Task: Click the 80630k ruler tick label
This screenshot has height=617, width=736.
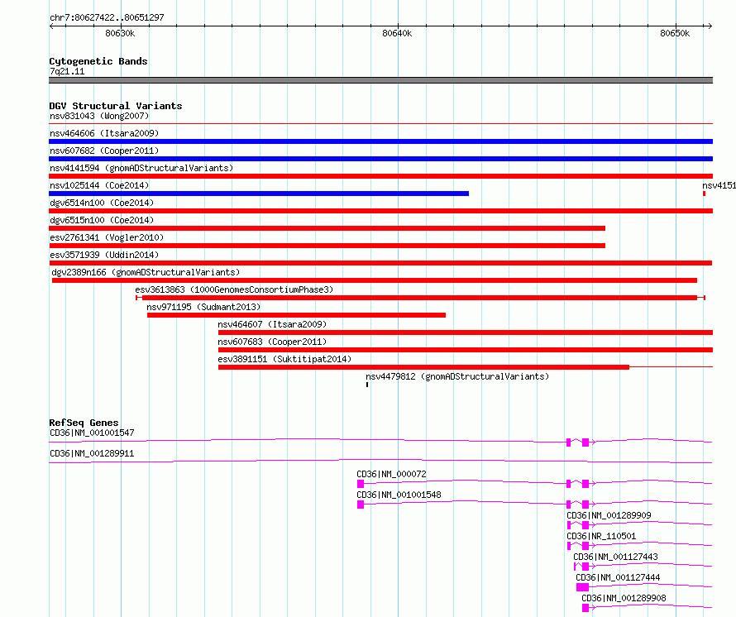Action: (120, 33)
